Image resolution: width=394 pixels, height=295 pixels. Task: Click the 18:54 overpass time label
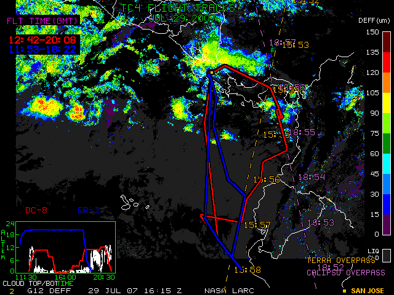[x=311, y=177]
